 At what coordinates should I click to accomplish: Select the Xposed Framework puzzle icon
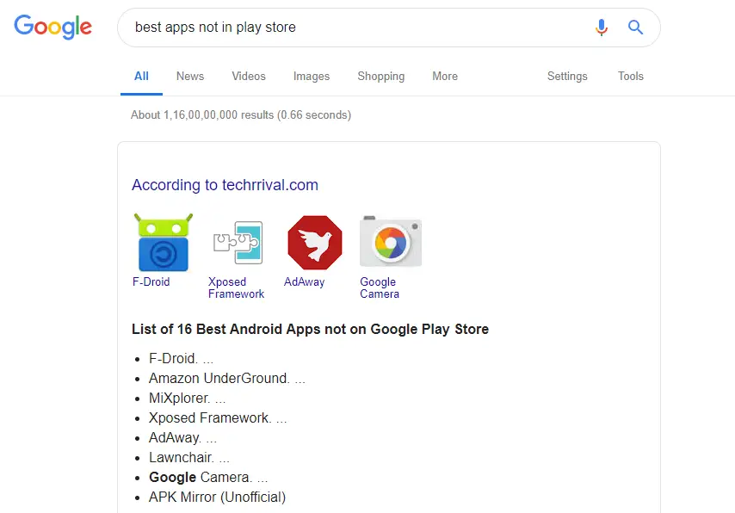238,243
